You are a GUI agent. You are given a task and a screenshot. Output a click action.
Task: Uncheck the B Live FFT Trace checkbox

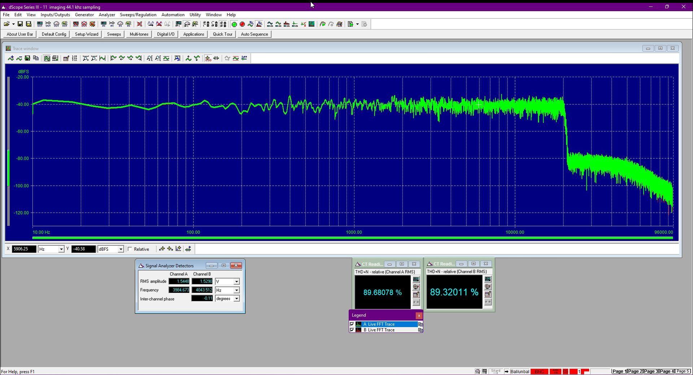click(352, 330)
